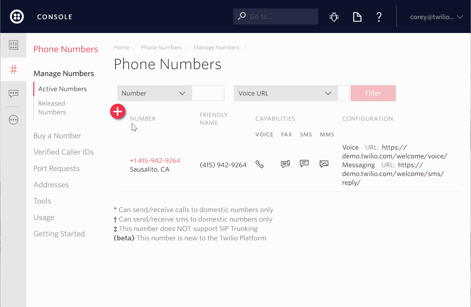Select Active Numbers in sidebar
Screen dimensions: 471x307
[63, 89]
